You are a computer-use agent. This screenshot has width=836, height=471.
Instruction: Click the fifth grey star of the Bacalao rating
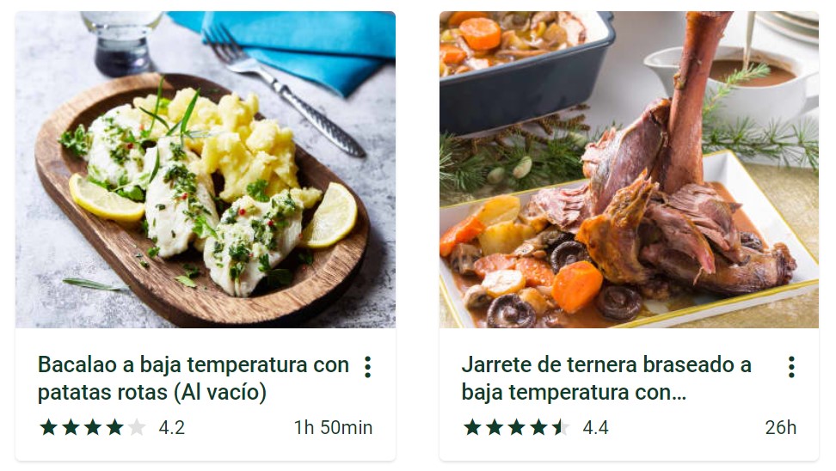click(x=137, y=427)
